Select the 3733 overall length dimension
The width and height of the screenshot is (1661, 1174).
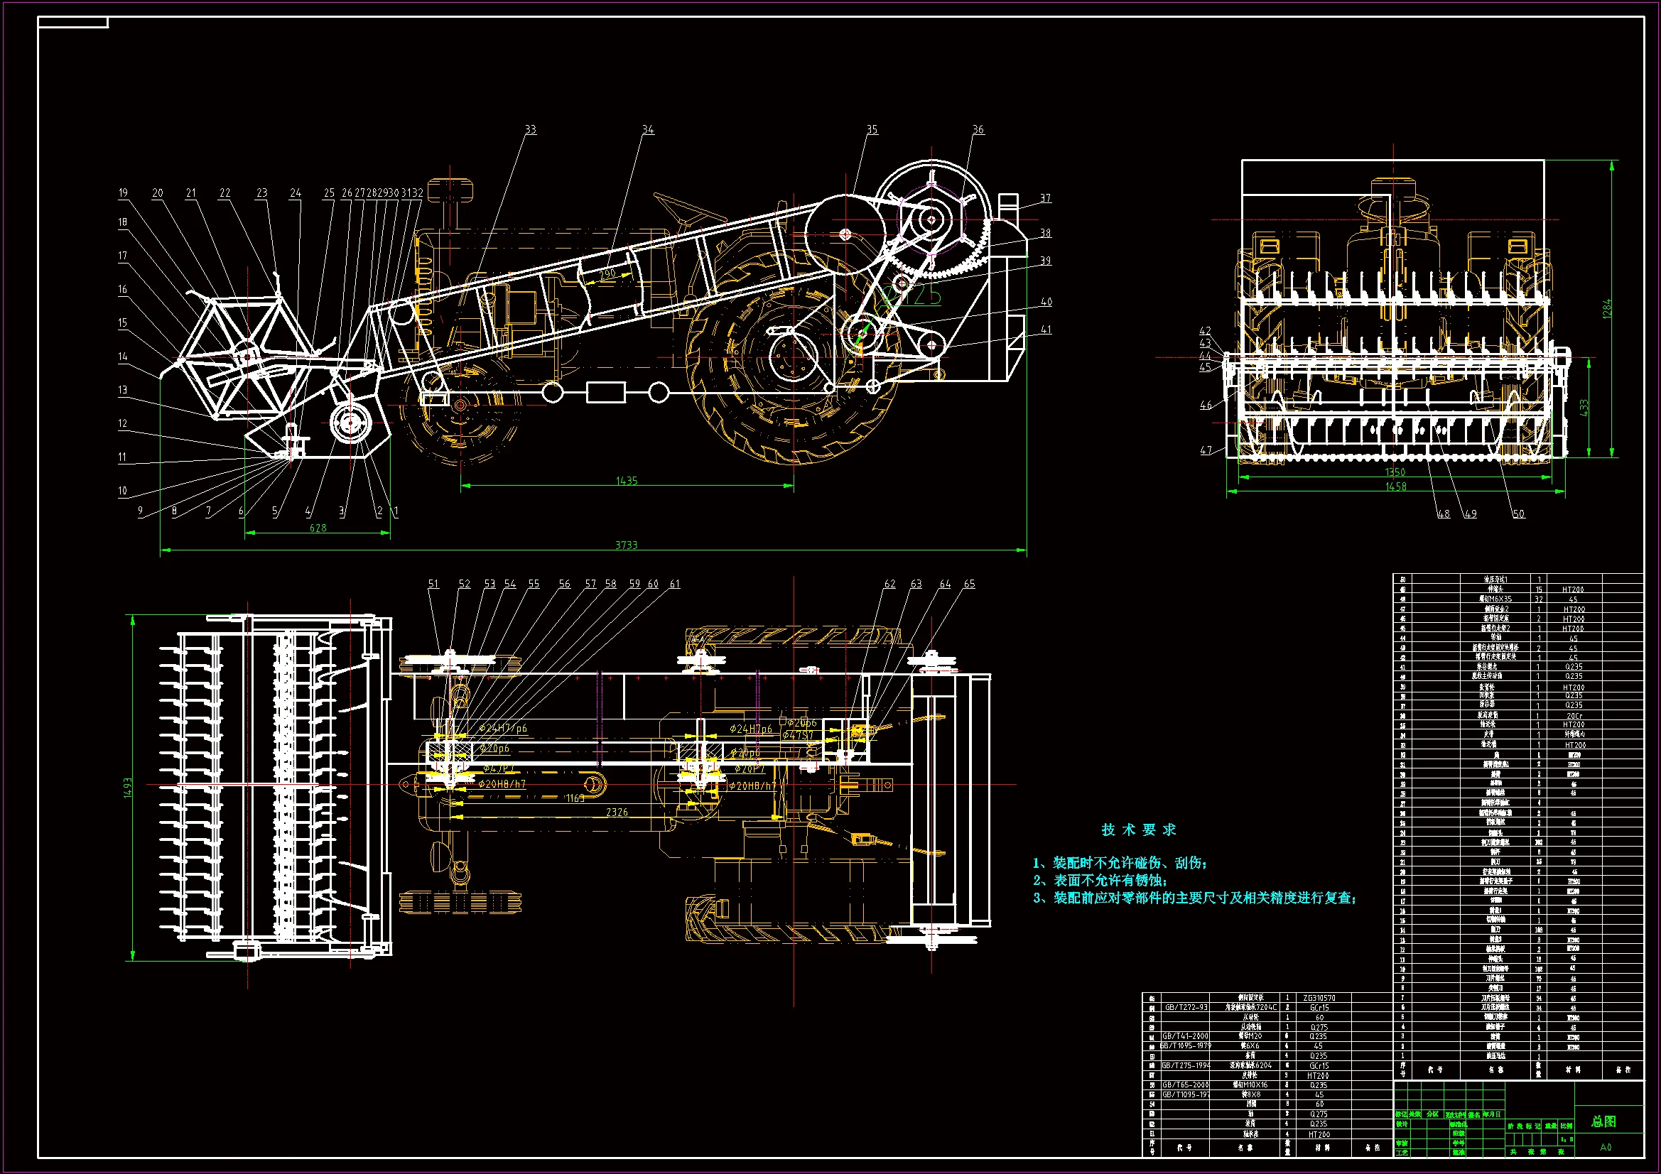coord(627,545)
